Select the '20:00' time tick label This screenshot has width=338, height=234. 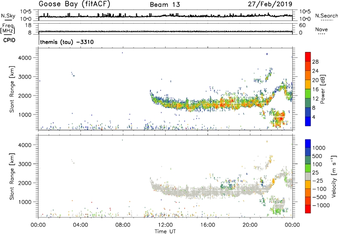coord(250,225)
